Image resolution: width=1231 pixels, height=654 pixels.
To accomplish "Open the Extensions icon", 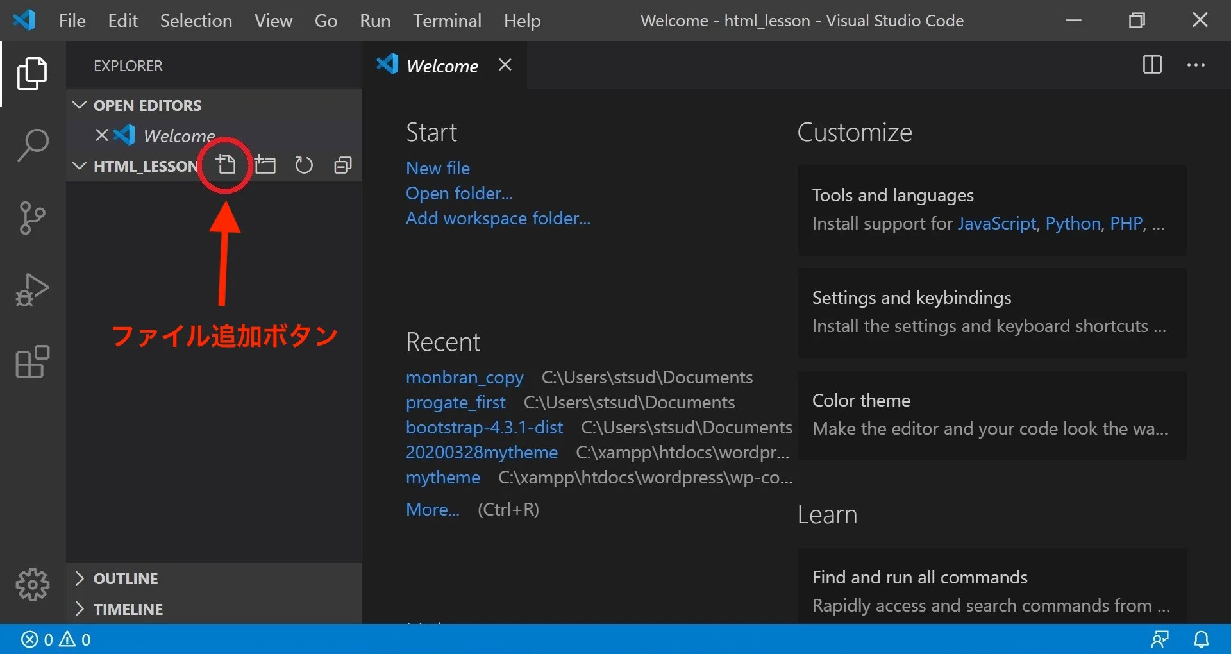I will click(31, 362).
